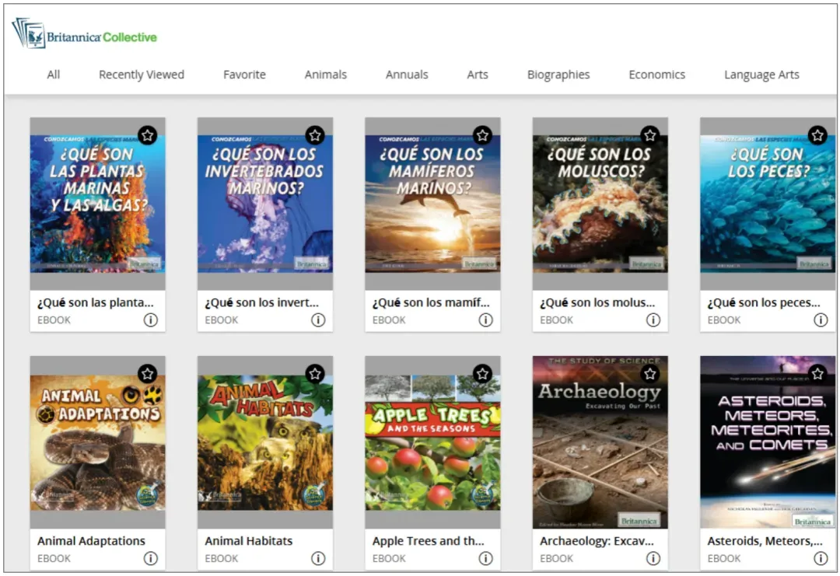Click EBOOK label under Animal Habitats
The height and width of the screenshot is (576, 840).
point(222,558)
